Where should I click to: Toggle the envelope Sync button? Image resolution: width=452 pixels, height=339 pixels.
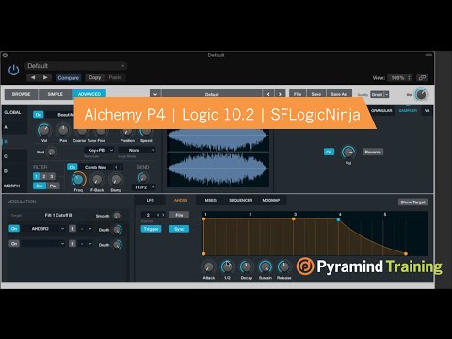(179, 229)
